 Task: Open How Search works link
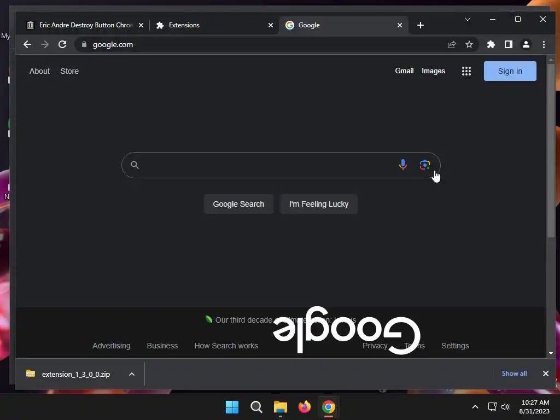pyautogui.click(x=226, y=346)
